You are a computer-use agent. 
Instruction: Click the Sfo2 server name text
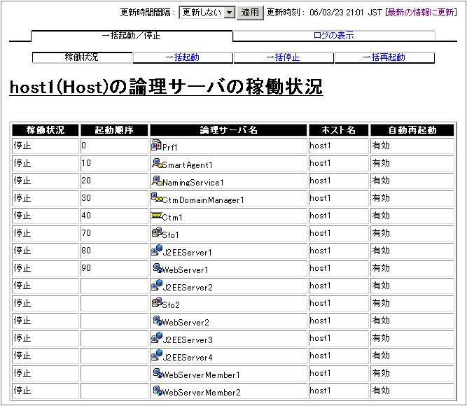click(171, 305)
